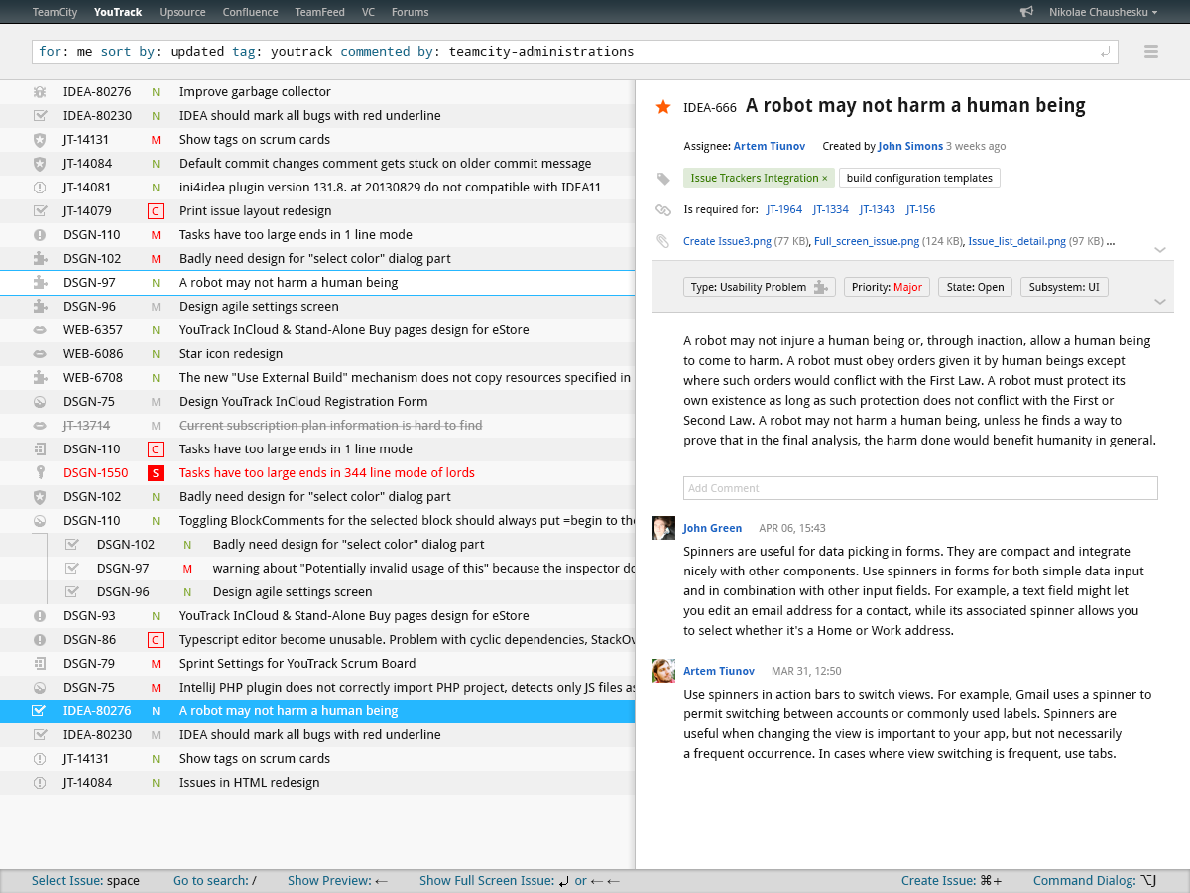The image size is (1190, 893).
Task: Click the tag icon beside issue tags
Action: [663, 178]
